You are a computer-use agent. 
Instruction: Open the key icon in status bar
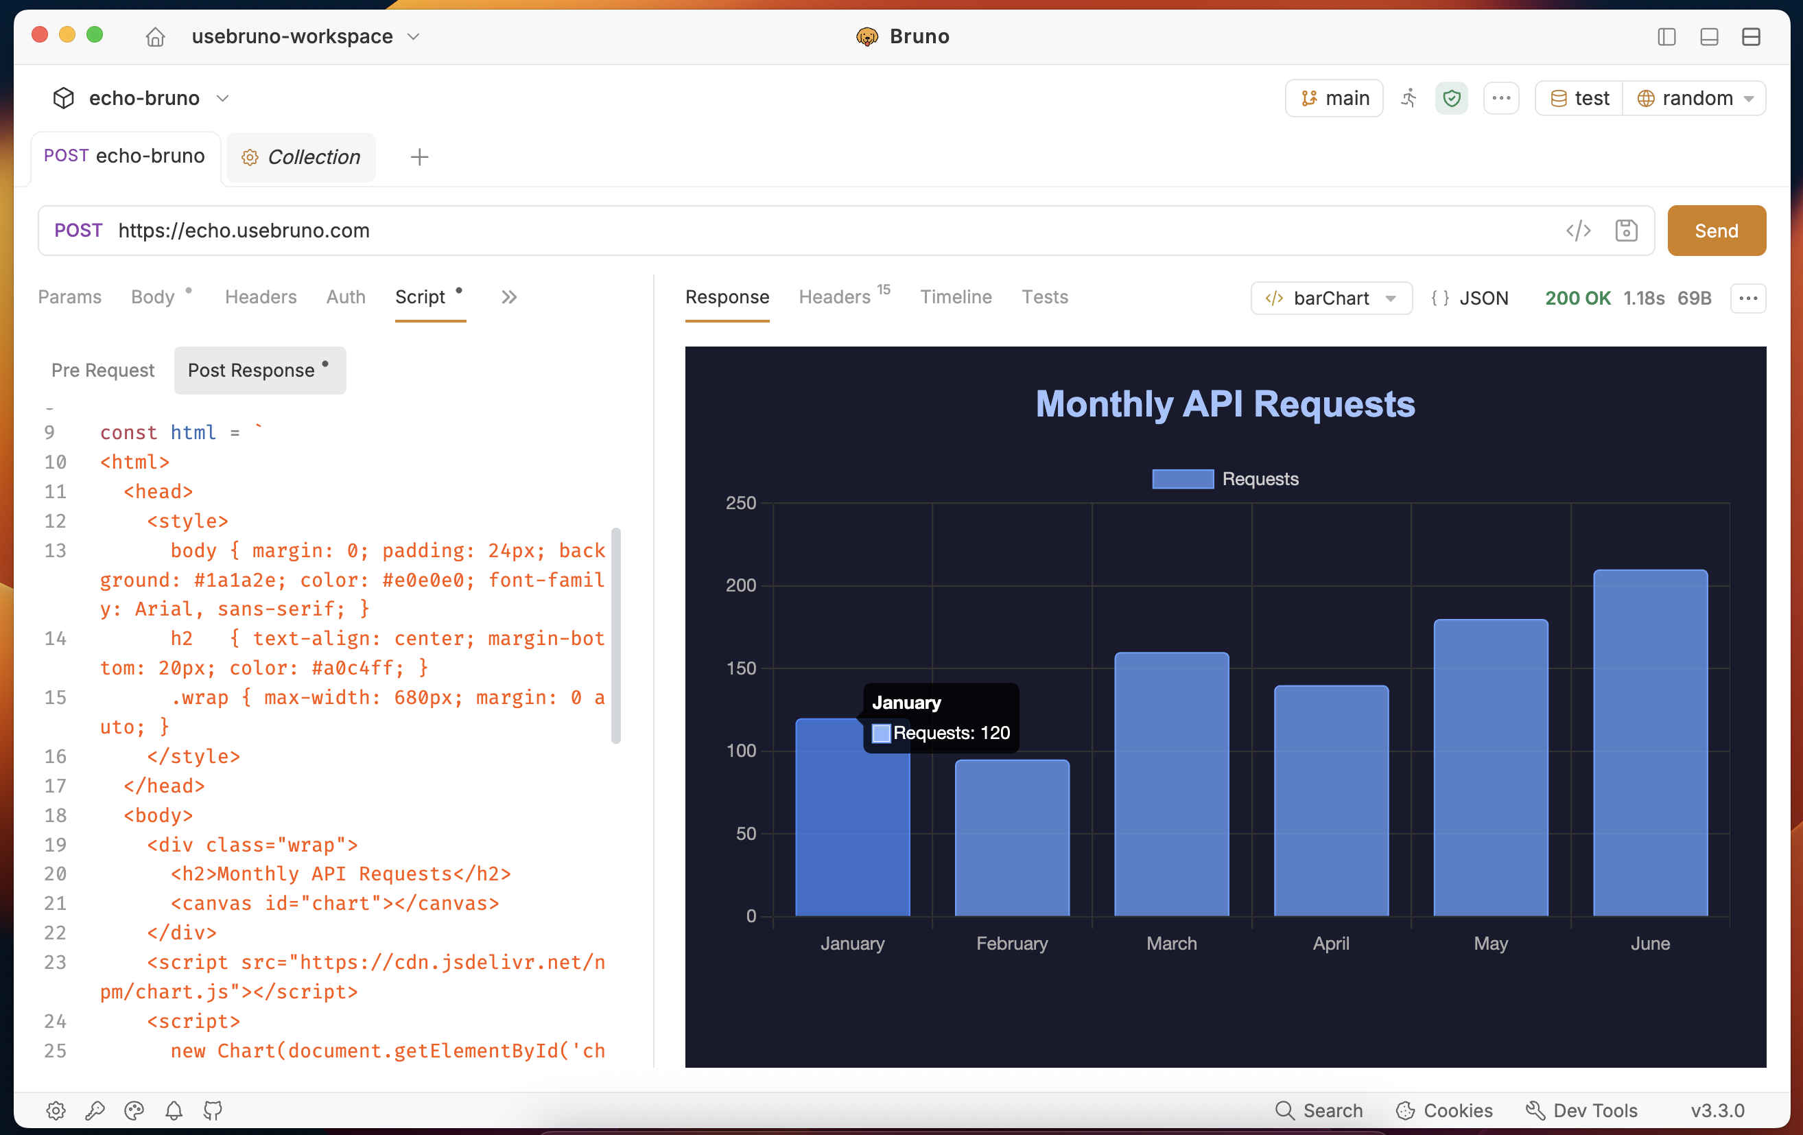tap(95, 1110)
